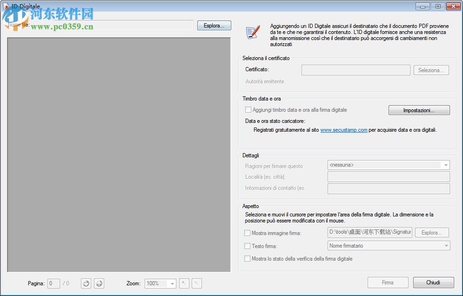Click the gray PDF preview area
This screenshot has width=463, height=296.
coord(119,155)
